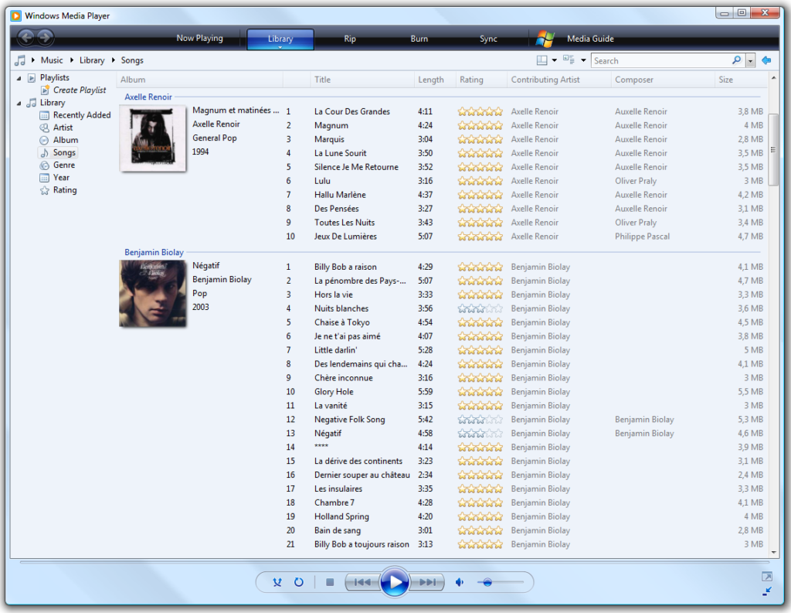Select the Magnum et matinées album cover
791x613 pixels.
(153, 138)
